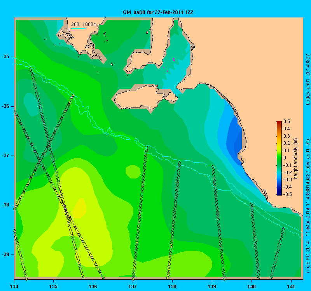Click the green middle band of the colorbar
311x291 pixels.
click(279, 158)
